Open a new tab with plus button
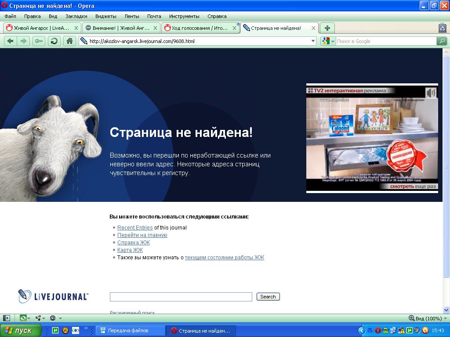The height and width of the screenshot is (337, 450). point(327,28)
